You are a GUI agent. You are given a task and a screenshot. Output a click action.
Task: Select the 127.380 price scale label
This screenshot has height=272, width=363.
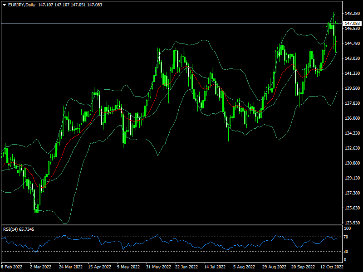(353, 193)
